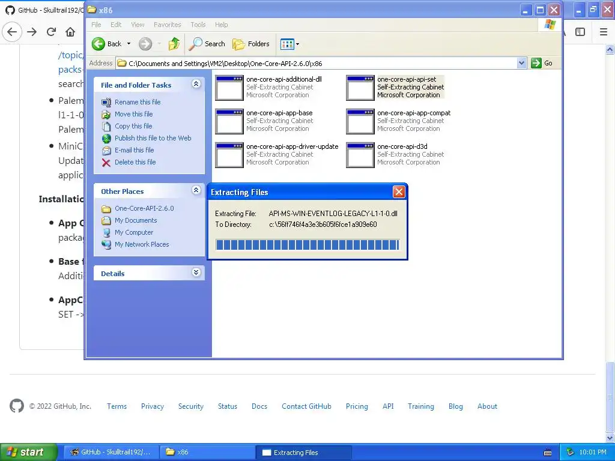The width and height of the screenshot is (615, 461).
Task: Open My Network Places link
Action: pos(142,245)
